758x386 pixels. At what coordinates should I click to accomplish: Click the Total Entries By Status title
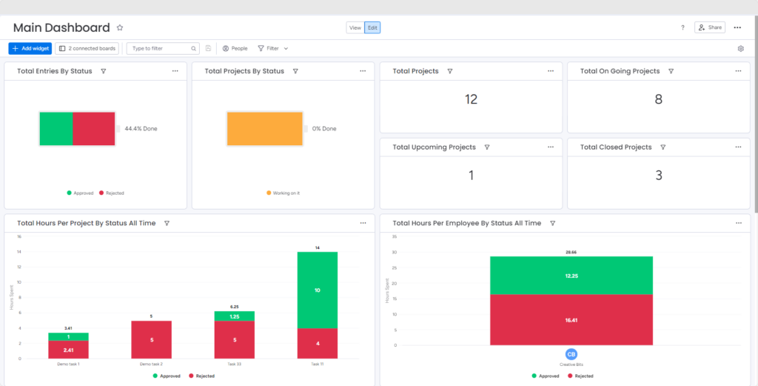pyautogui.click(x=55, y=71)
